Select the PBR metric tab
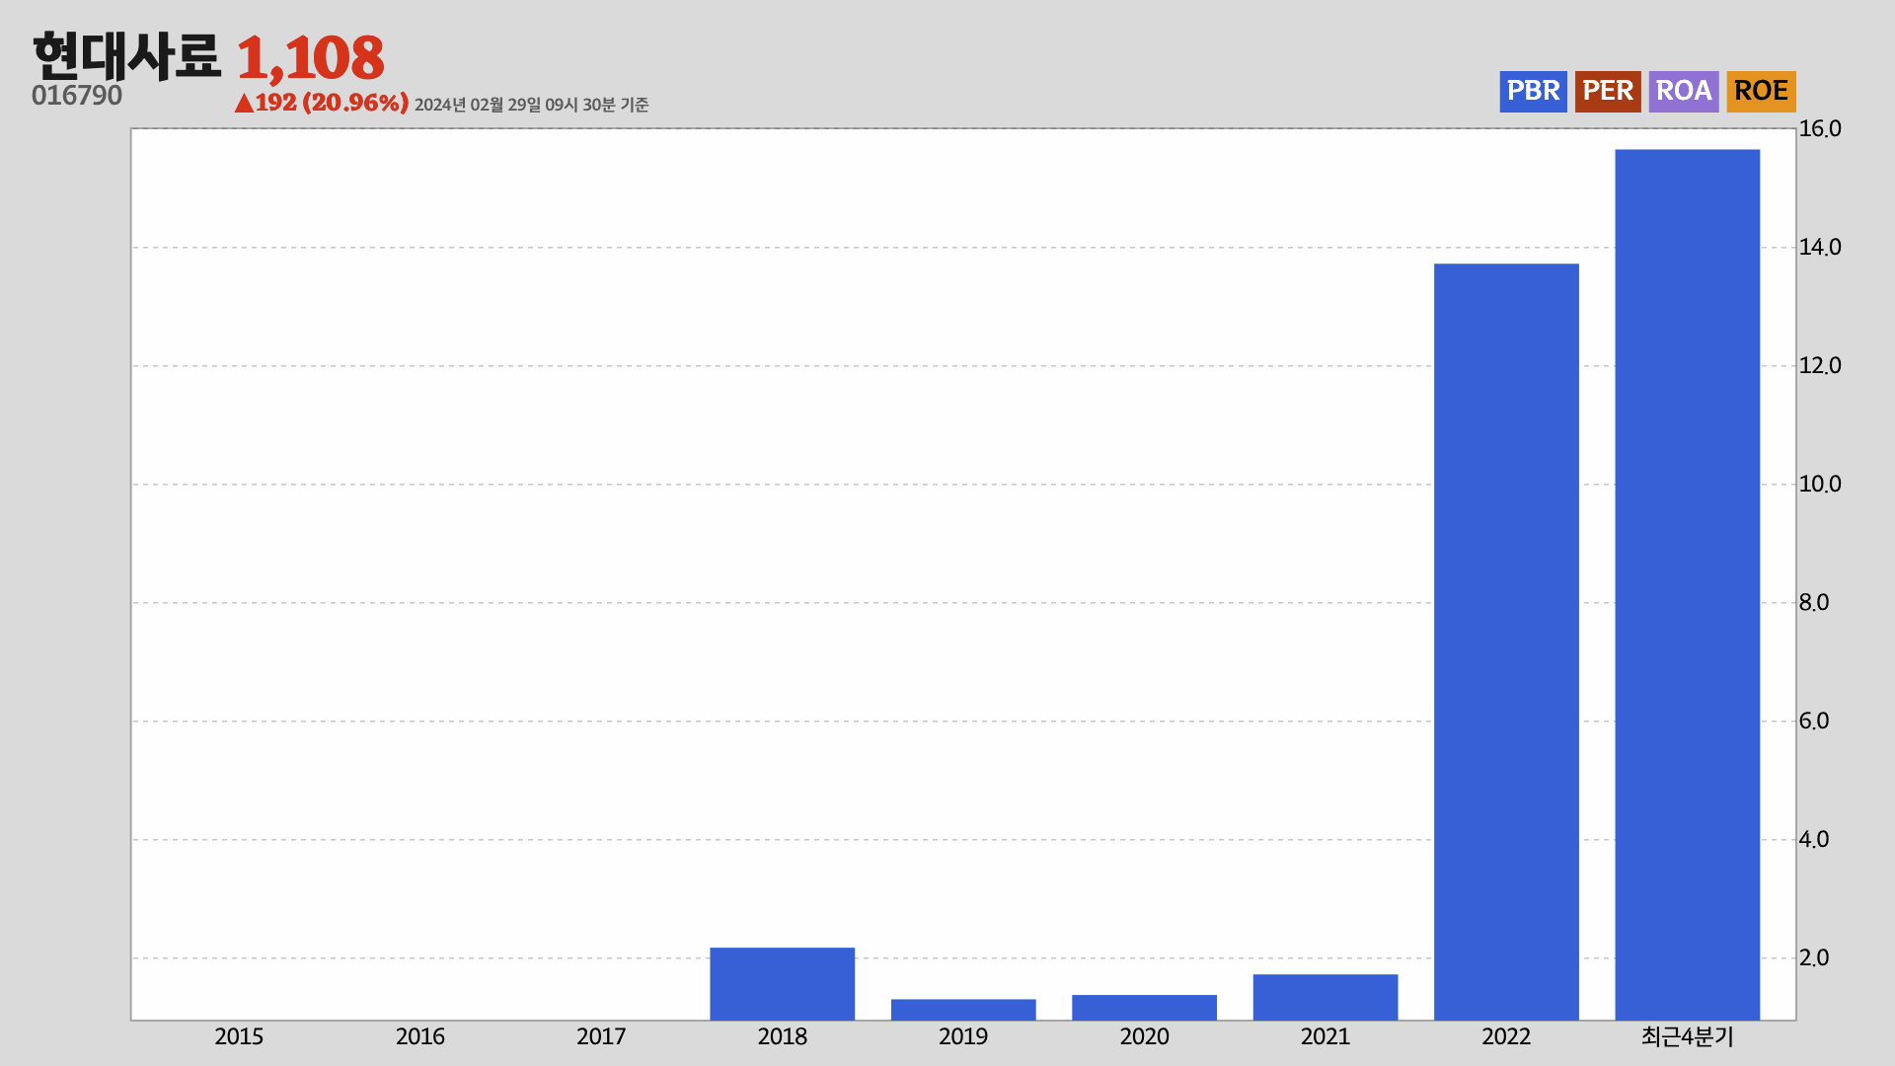This screenshot has height=1066, width=1895. click(1533, 91)
